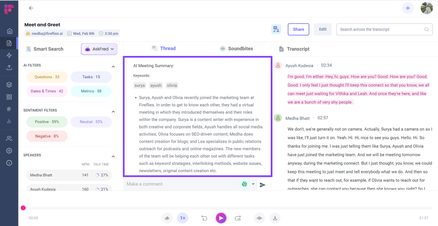
Task: Open the Home icon in sidebar
Action: pyautogui.click(x=9, y=31)
